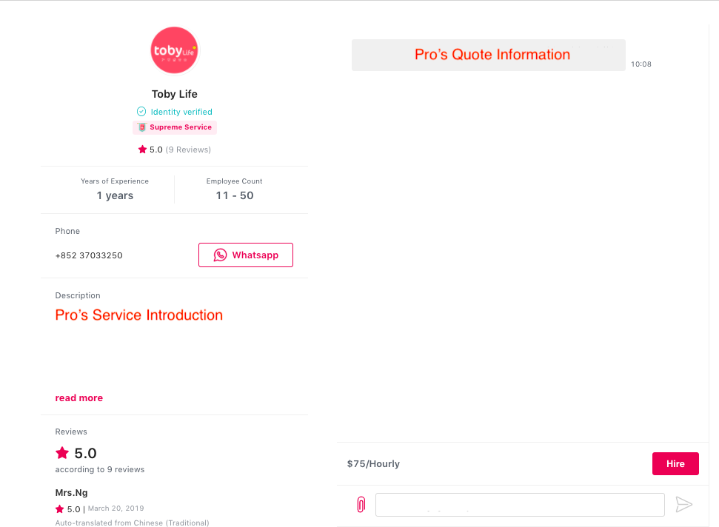Attach a file using the paperclip icon
The image size is (719, 527).
(x=361, y=505)
